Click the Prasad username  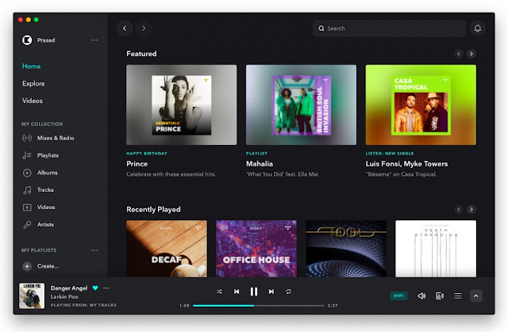tap(46, 40)
